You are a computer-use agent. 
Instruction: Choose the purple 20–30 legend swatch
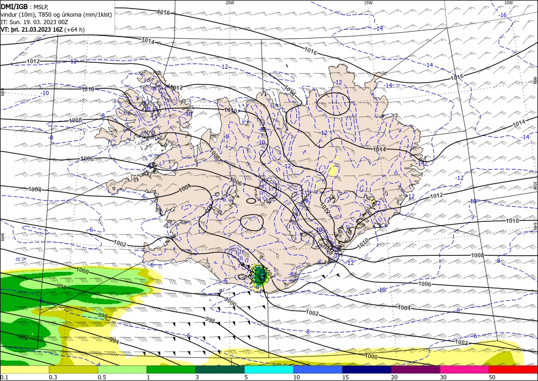pyautogui.click(x=415, y=370)
